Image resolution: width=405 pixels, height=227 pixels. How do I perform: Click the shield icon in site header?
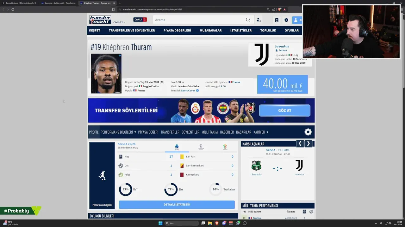(x=286, y=20)
